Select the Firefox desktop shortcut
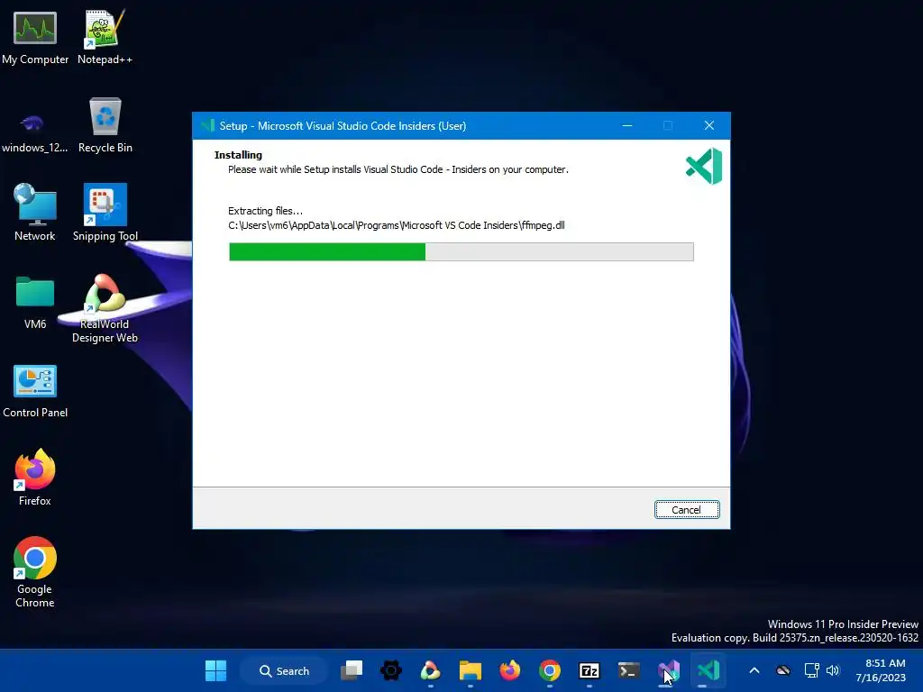 (35, 478)
